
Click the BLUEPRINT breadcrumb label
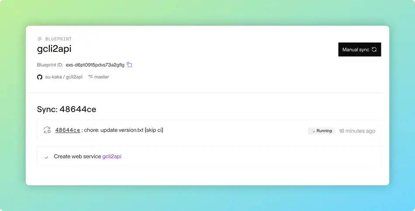click(59, 39)
